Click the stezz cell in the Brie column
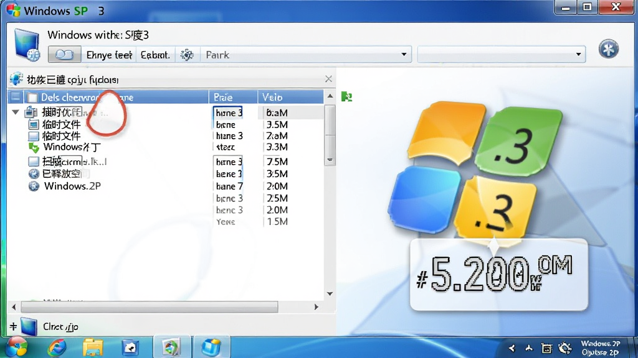 226,147
